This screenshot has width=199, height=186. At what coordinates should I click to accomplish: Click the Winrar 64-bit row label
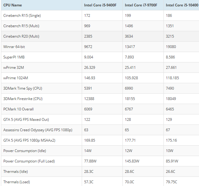pyautogui.click(x=14, y=47)
